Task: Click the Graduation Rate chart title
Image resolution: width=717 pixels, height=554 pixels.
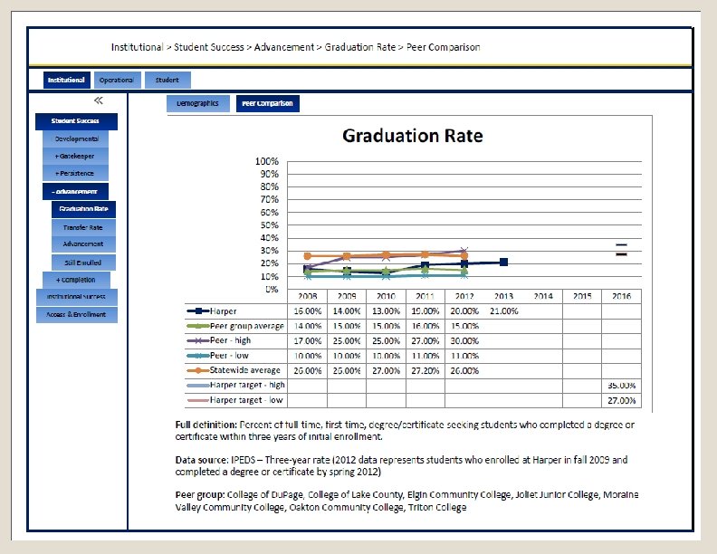Action: point(413,136)
